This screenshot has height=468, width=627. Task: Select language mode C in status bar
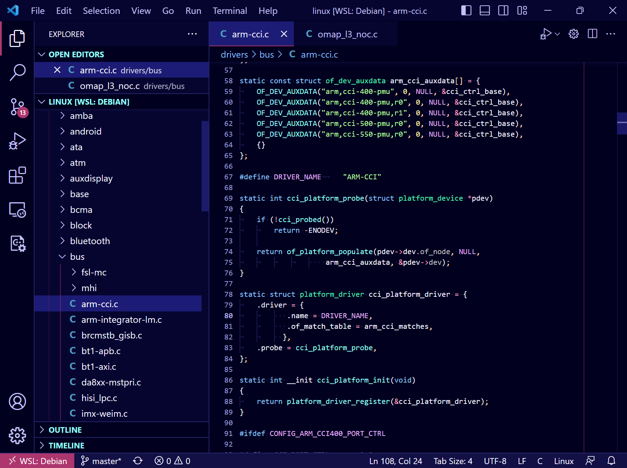pyautogui.click(x=540, y=461)
